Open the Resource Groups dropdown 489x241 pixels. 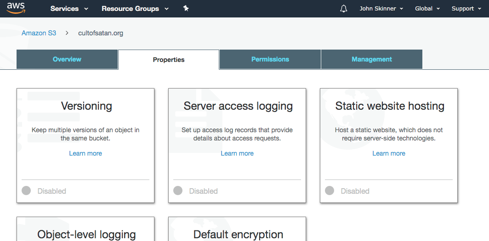135,9
